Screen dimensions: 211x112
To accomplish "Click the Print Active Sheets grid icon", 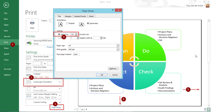I will 29,58.
